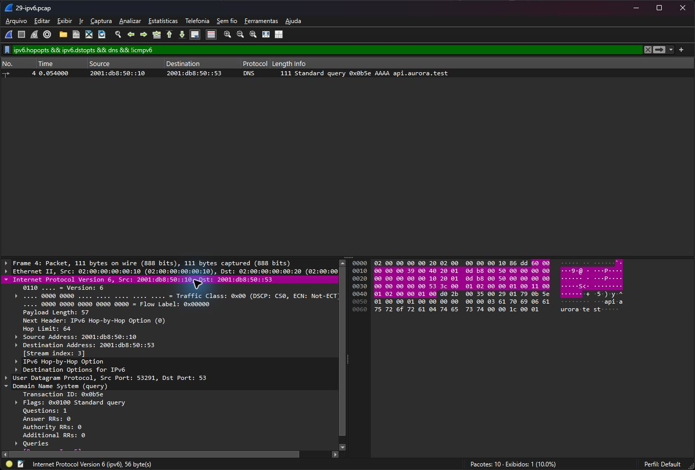Open find packet magnifier tool
Screen dimensions: 695x470
coord(118,34)
